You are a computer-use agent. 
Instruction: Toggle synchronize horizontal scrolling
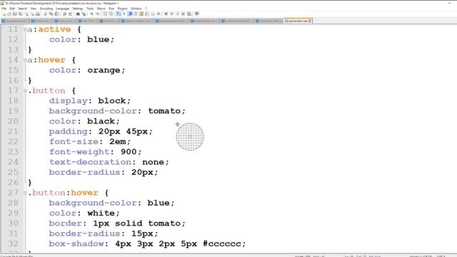tap(111, 14)
